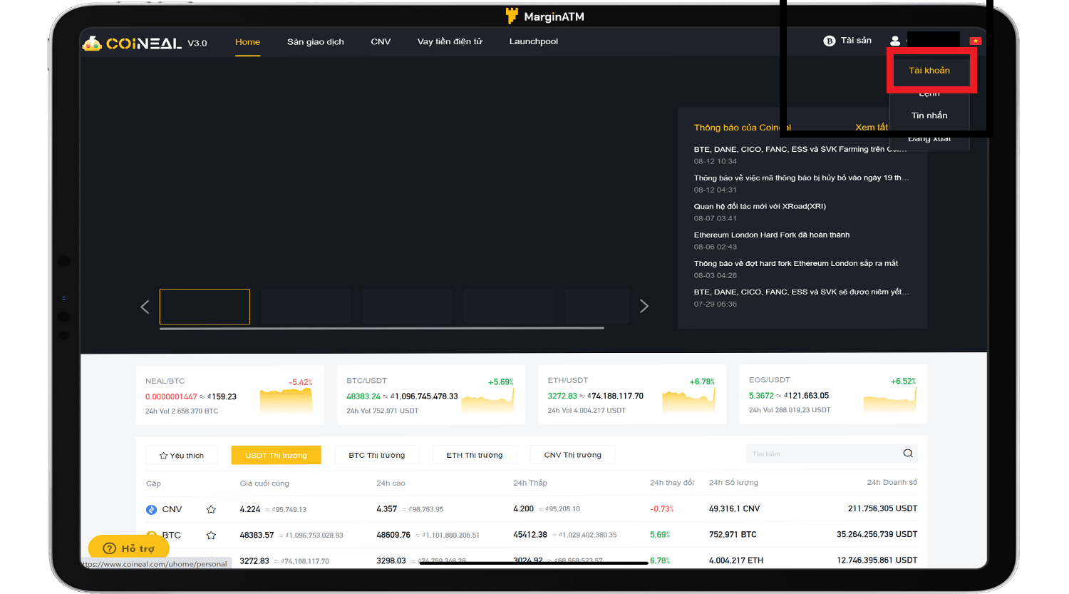Screen dimensions: 1069x594
Task: Open Sàn giao dịch menu
Action: (315, 42)
